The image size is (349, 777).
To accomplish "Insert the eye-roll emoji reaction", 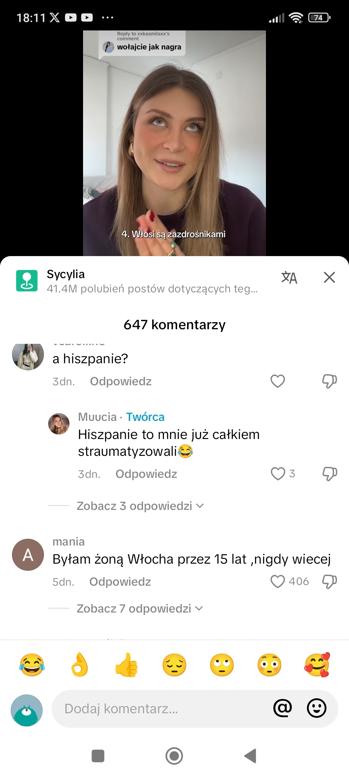I will (x=222, y=665).
